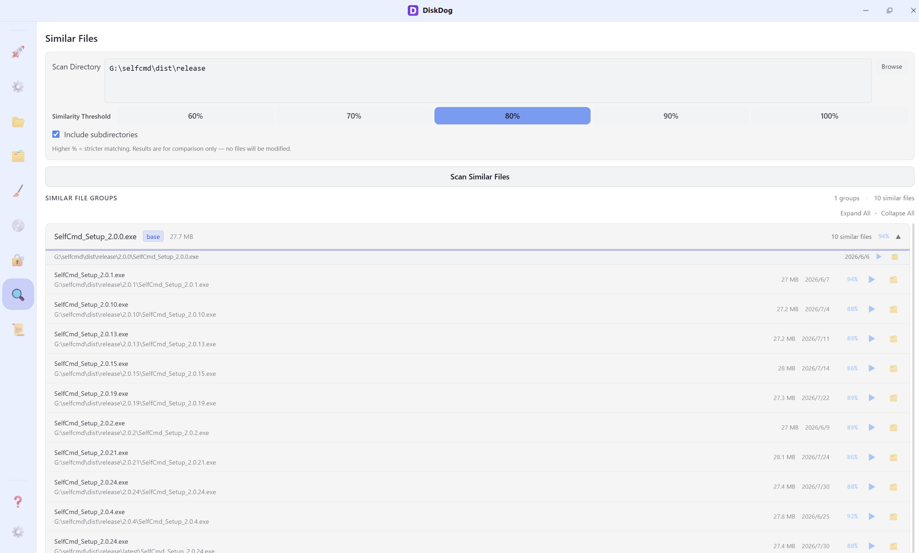The width and height of the screenshot is (919, 553).
Task: Click the '1 groups' summary text
Action: coord(847,198)
